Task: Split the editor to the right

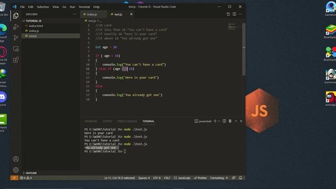Action: tap(235, 14)
